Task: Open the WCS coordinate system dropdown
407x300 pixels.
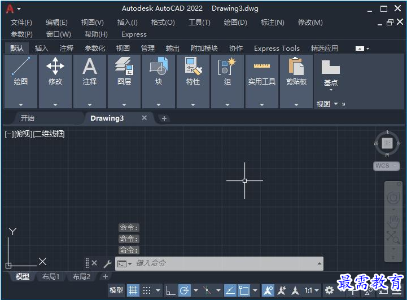Action: (387, 166)
